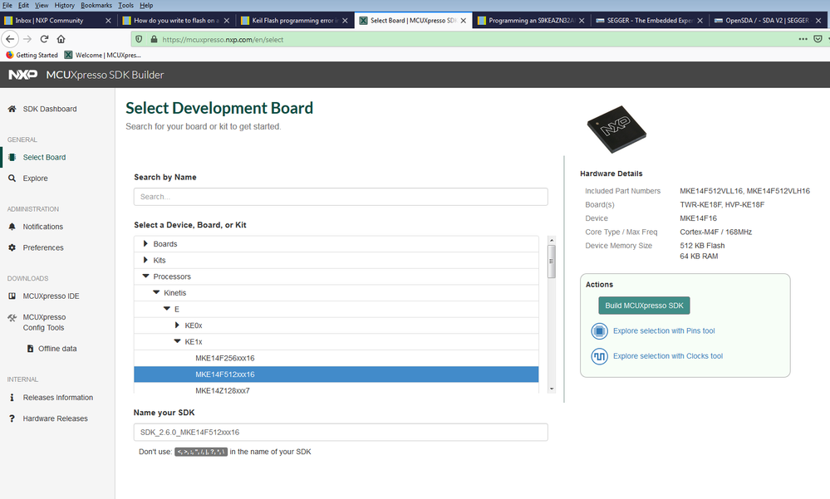Click the NXP logo in header

pos(22,75)
